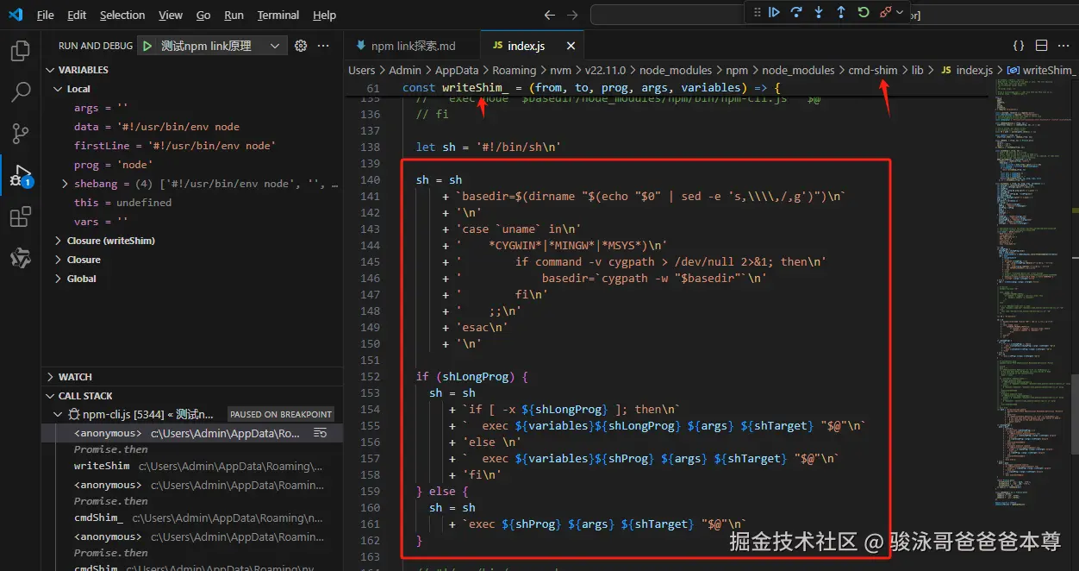Toggle the split editor layout icon
The height and width of the screenshot is (571, 1079).
click(x=1041, y=46)
